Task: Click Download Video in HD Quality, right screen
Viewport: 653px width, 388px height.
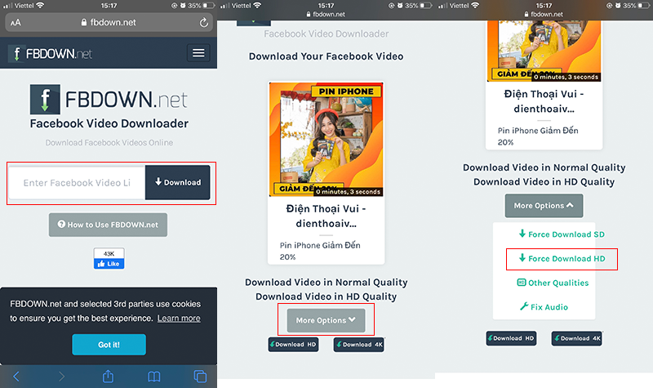Action: pyautogui.click(x=544, y=181)
